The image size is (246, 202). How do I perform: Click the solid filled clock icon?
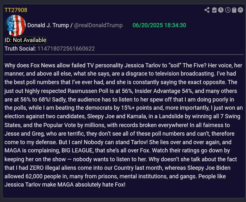[x=221, y=10]
